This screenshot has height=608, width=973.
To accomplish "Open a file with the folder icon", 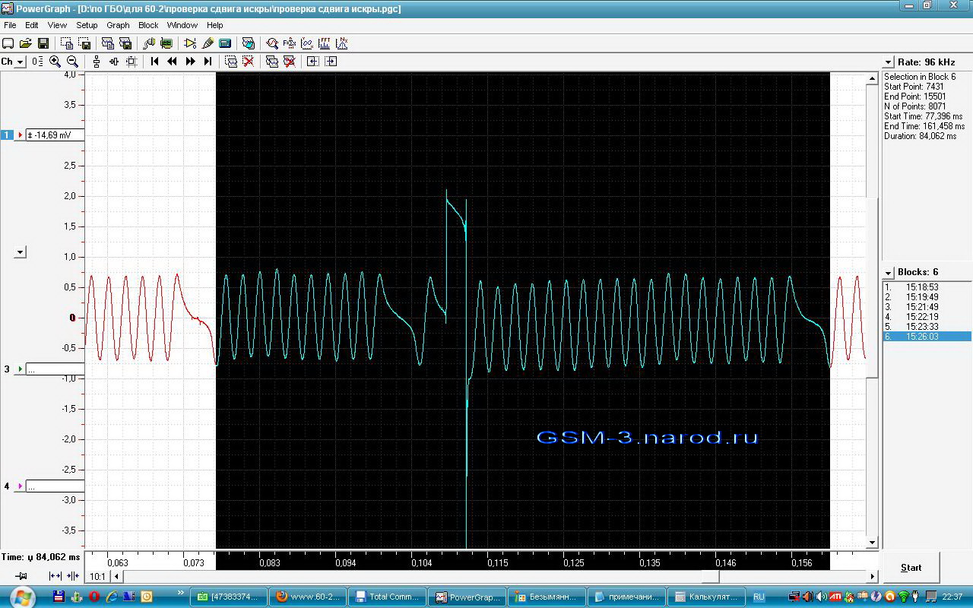I will coord(26,43).
